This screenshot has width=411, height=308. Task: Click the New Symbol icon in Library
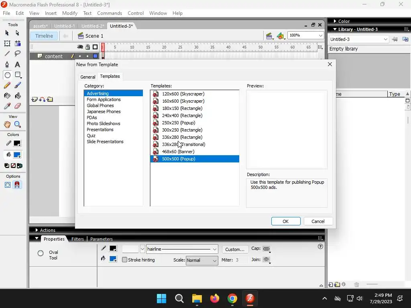point(331,284)
